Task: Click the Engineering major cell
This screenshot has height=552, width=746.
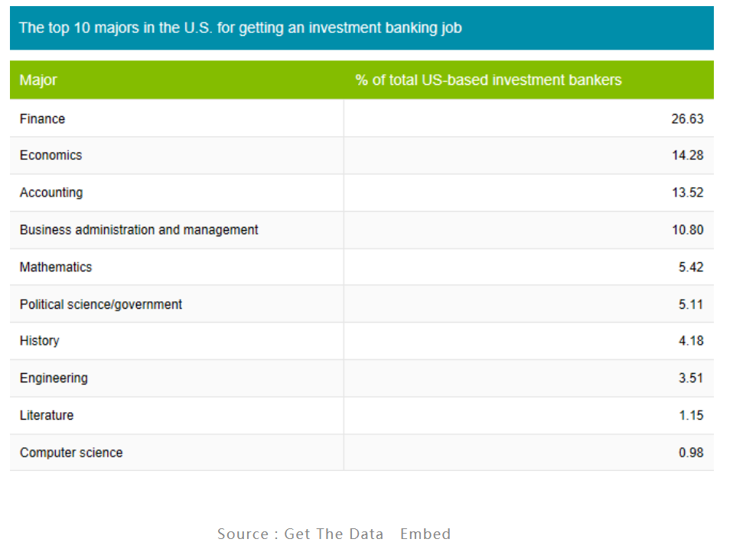Action: click(x=54, y=378)
